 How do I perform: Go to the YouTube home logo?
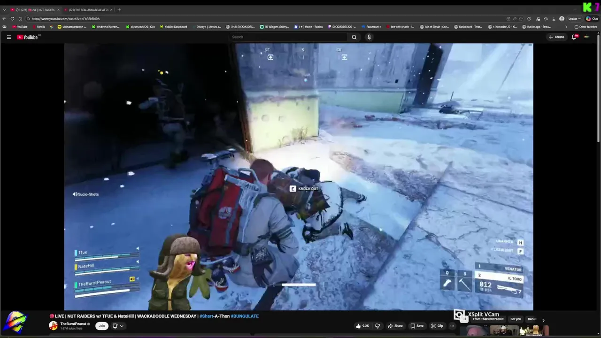[x=28, y=37]
